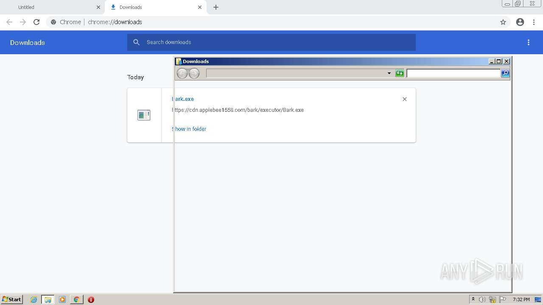This screenshot has width=543, height=305.
Task: Click the Bark.exe source URL text
Action: coord(238,110)
